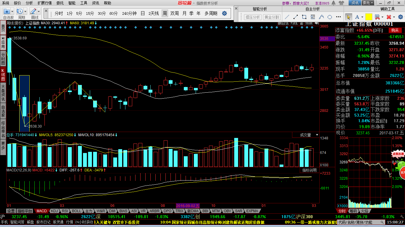
Task: Toggle the 多周期 multi-period view
Action: tap(211, 13)
